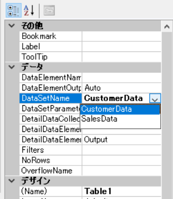Viewport: 173px width, 199px height.
Task: Click the empty Bookmark value field
Action: coord(121,36)
